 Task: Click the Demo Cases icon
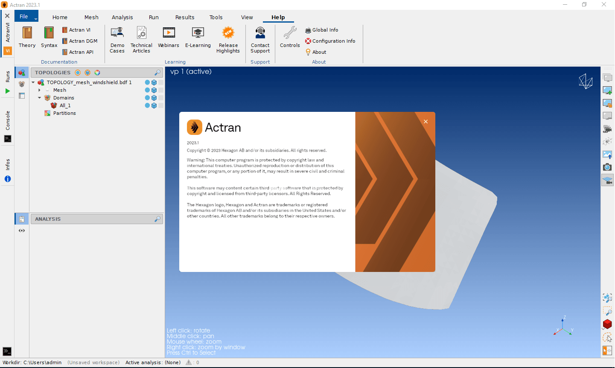pyautogui.click(x=117, y=33)
